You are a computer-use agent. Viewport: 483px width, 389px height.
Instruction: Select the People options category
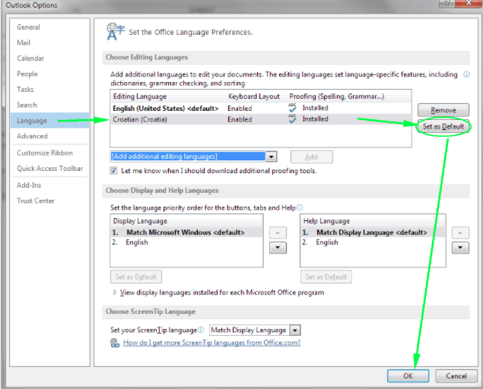click(x=27, y=74)
